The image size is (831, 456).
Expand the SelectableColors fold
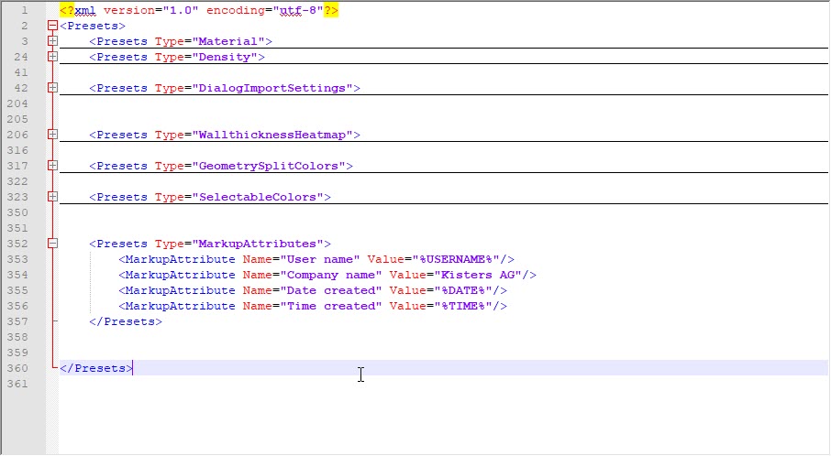tap(52, 197)
